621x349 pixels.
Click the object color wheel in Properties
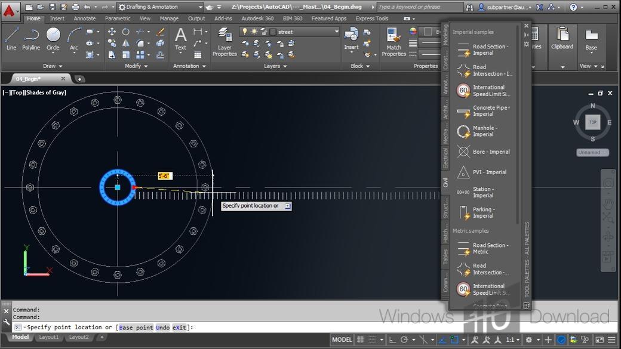413,31
